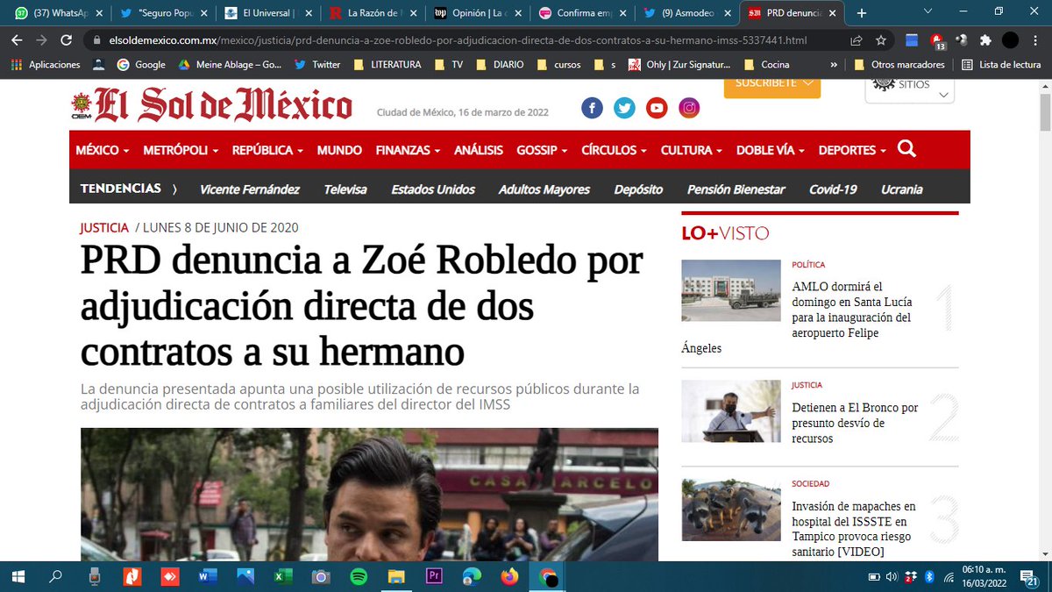1052x592 pixels.
Task: Open the El Bronco article thumbnail
Action: point(731,410)
